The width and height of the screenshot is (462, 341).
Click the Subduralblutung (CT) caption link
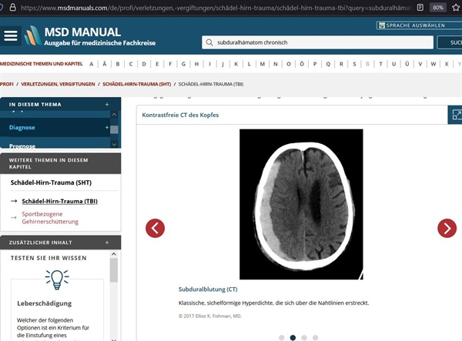(x=208, y=289)
